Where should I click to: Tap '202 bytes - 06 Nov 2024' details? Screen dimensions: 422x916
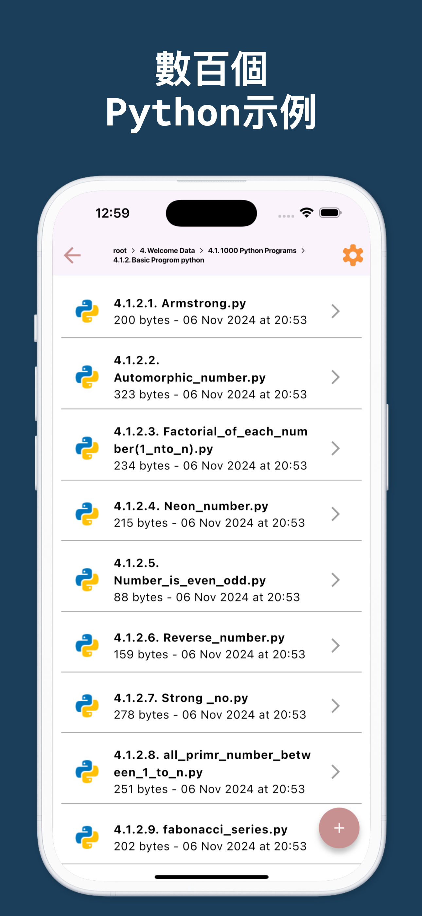point(210,846)
